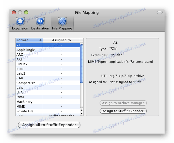
Task: Select the 7z format row
Action: (x=48, y=45)
